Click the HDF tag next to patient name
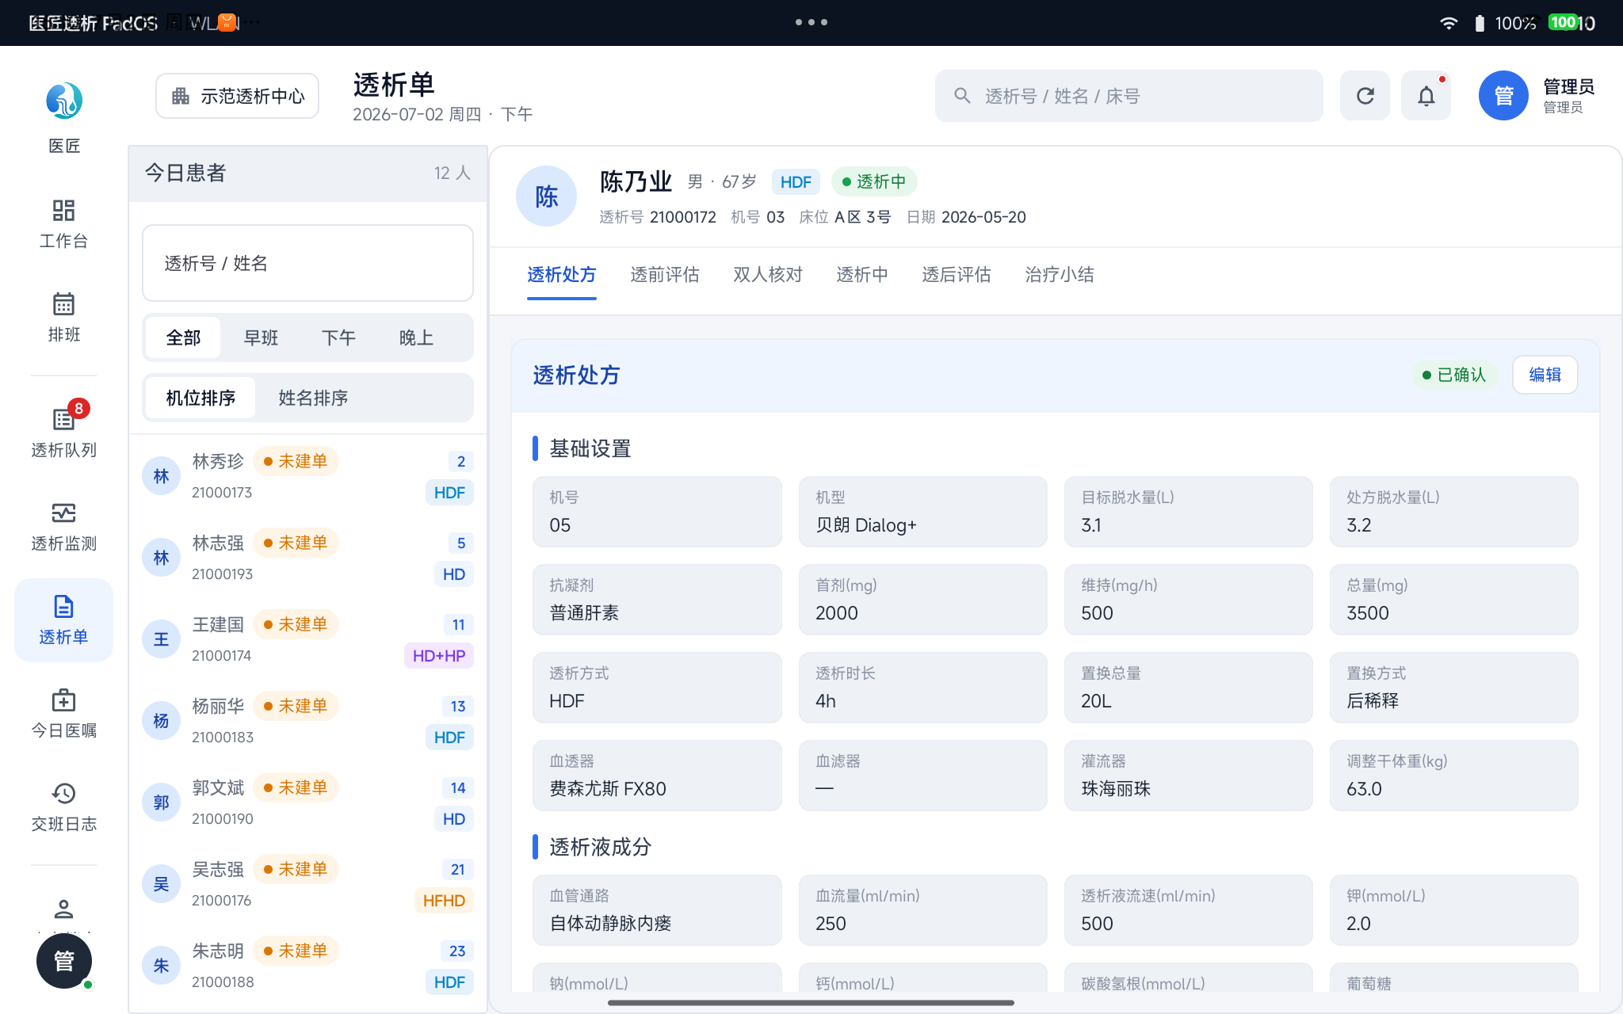 tap(796, 182)
